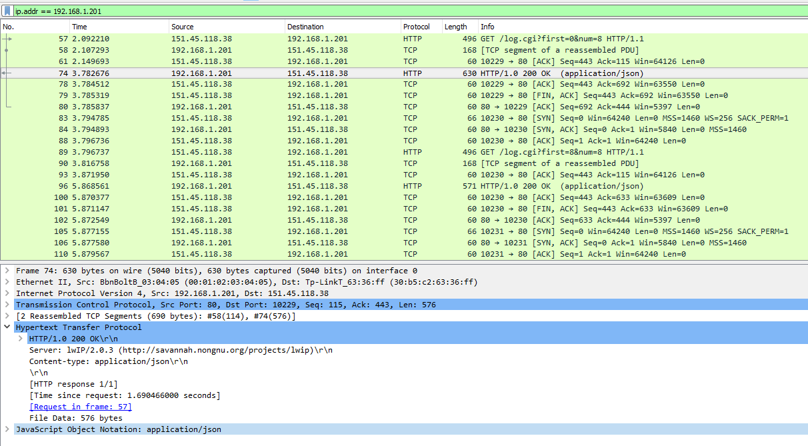Select packet 105 SYN row
The width and height of the screenshot is (808, 446).
404,231
